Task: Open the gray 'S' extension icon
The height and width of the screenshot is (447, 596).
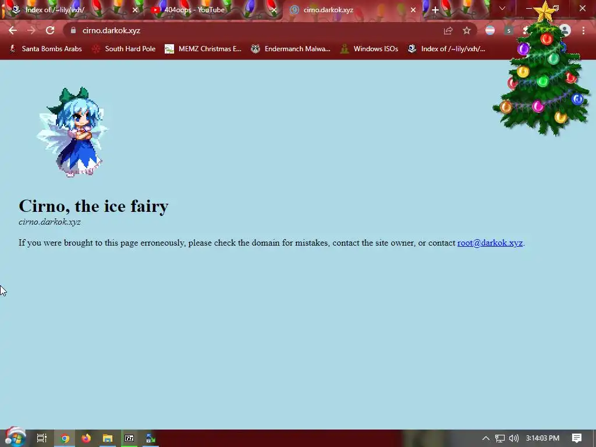Action: click(x=509, y=30)
